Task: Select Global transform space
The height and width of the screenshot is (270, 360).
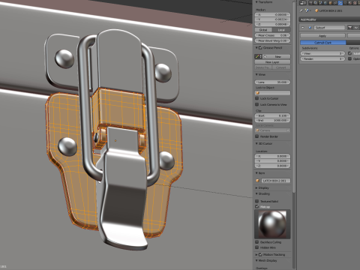Action: click(x=263, y=30)
